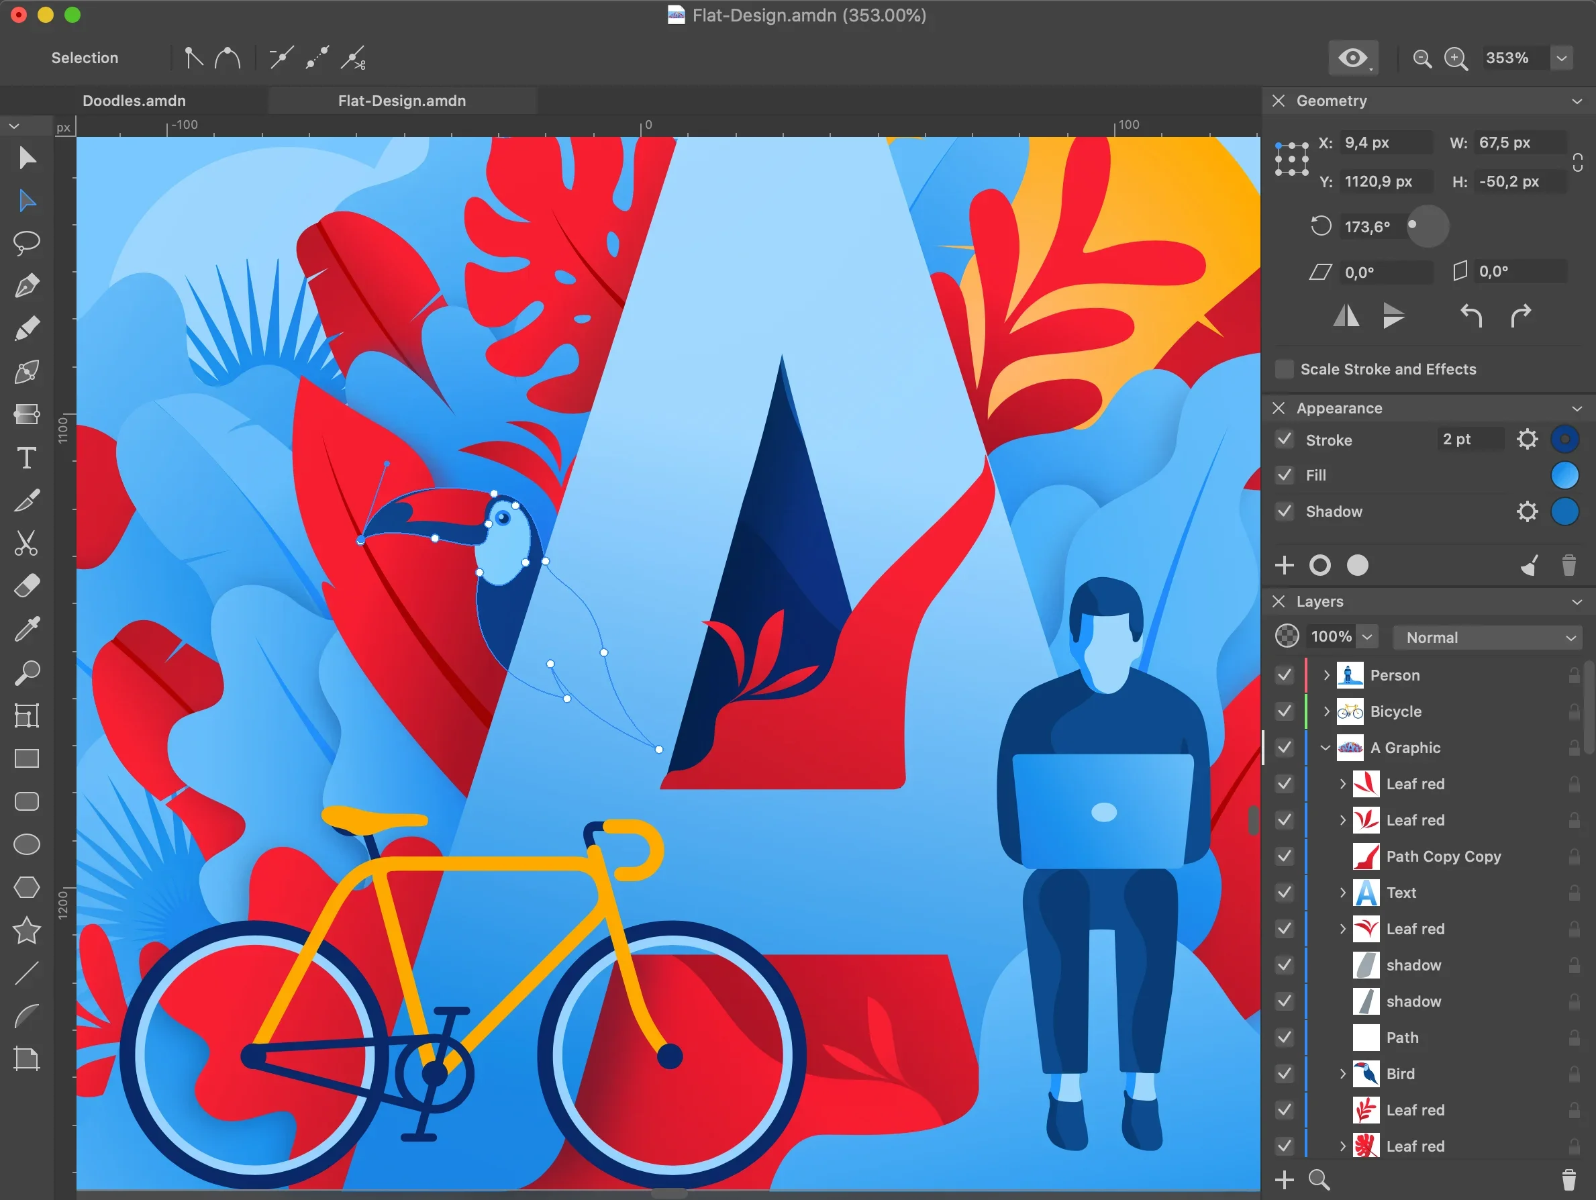Enable Scale Stroke and Effects checkbox

1285,368
